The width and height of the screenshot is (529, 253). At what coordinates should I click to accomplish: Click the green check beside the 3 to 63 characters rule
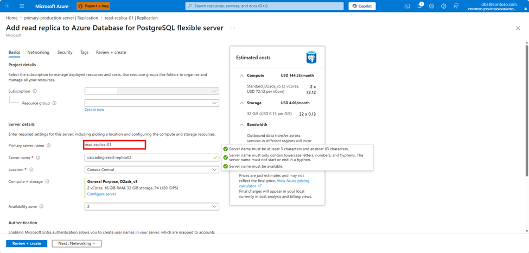(x=225, y=149)
